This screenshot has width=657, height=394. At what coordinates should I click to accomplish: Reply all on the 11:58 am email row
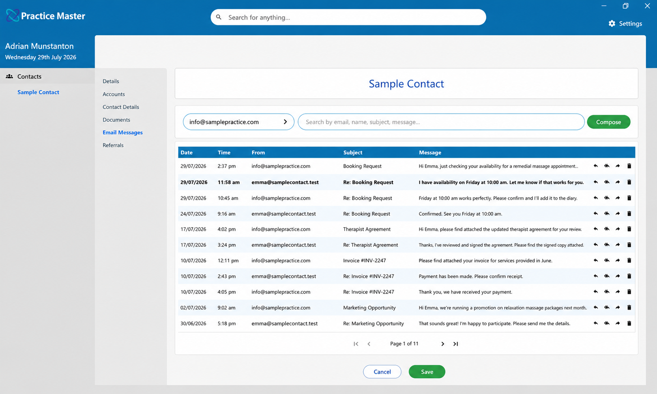[607, 182]
